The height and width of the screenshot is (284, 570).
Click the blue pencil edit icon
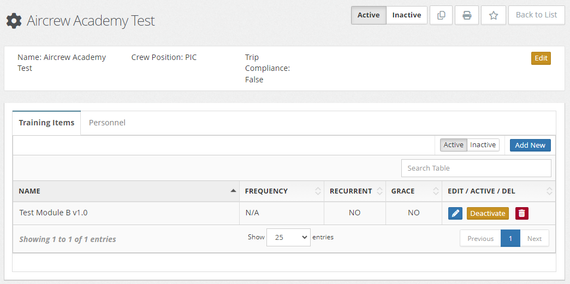tap(455, 214)
